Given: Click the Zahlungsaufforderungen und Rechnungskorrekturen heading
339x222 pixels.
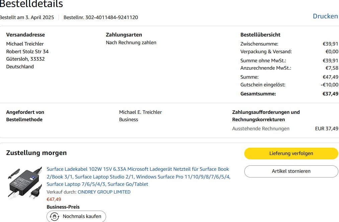Looking at the screenshot, I should 266,116.
